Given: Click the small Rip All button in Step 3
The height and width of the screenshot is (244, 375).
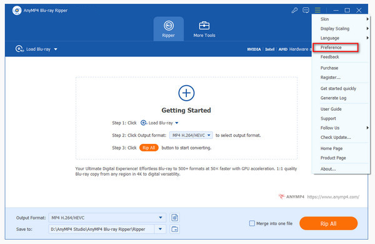Looking at the screenshot, I should 149,148.
